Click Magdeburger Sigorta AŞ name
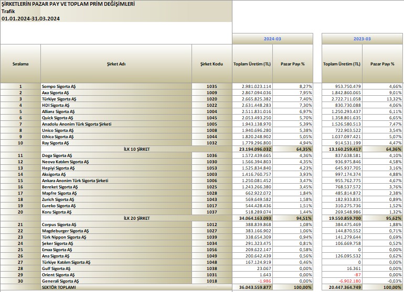The width and height of the screenshot is (404, 292). pyautogui.click(x=116, y=231)
